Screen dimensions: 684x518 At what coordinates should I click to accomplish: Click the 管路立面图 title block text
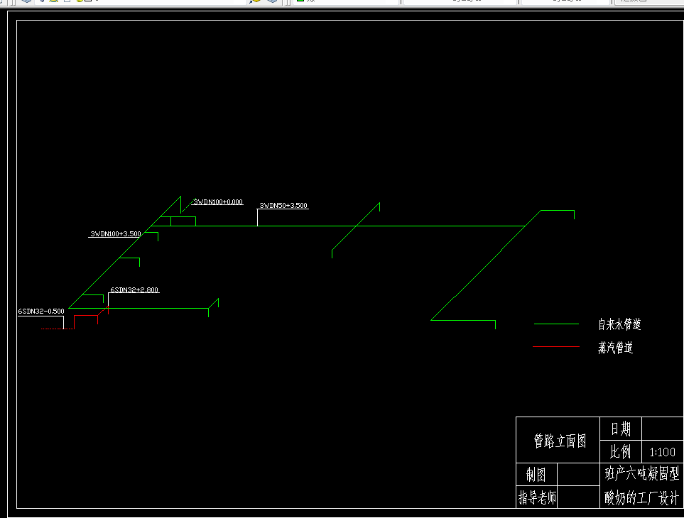(x=560, y=441)
